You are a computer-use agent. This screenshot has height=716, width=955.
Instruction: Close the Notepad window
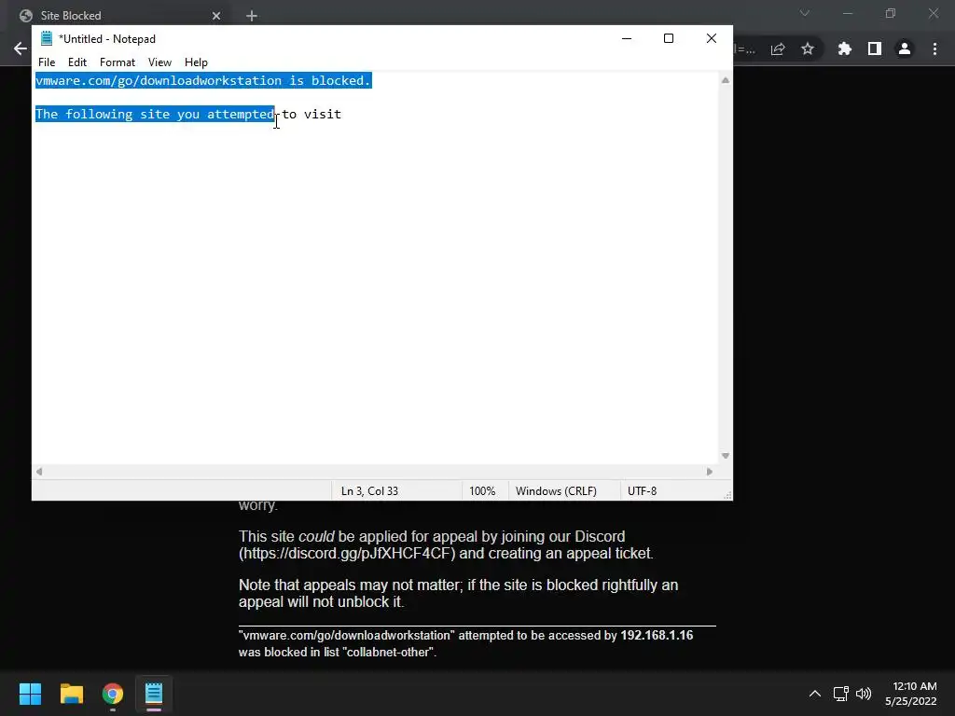coord(711,38)
